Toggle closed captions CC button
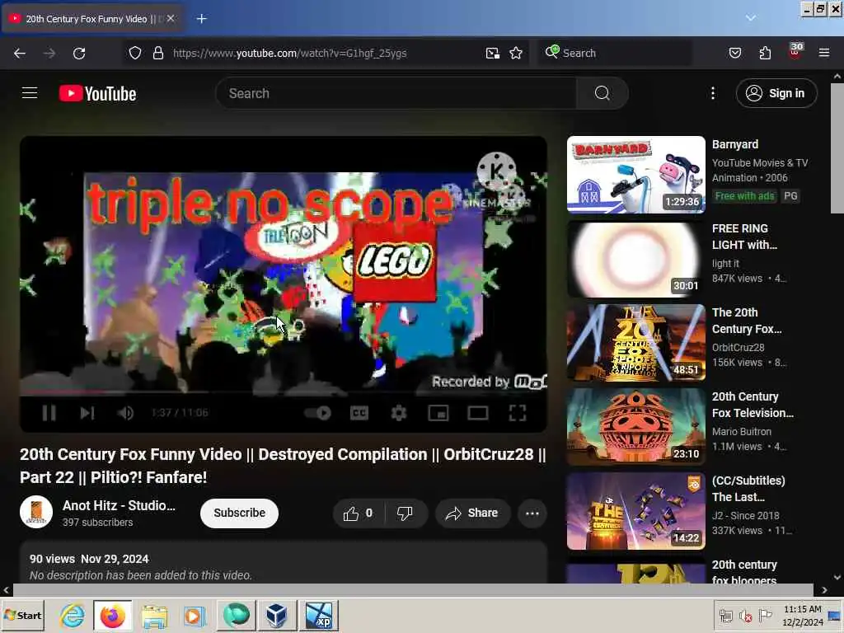844x633 pixels. [x=359, y=413]
